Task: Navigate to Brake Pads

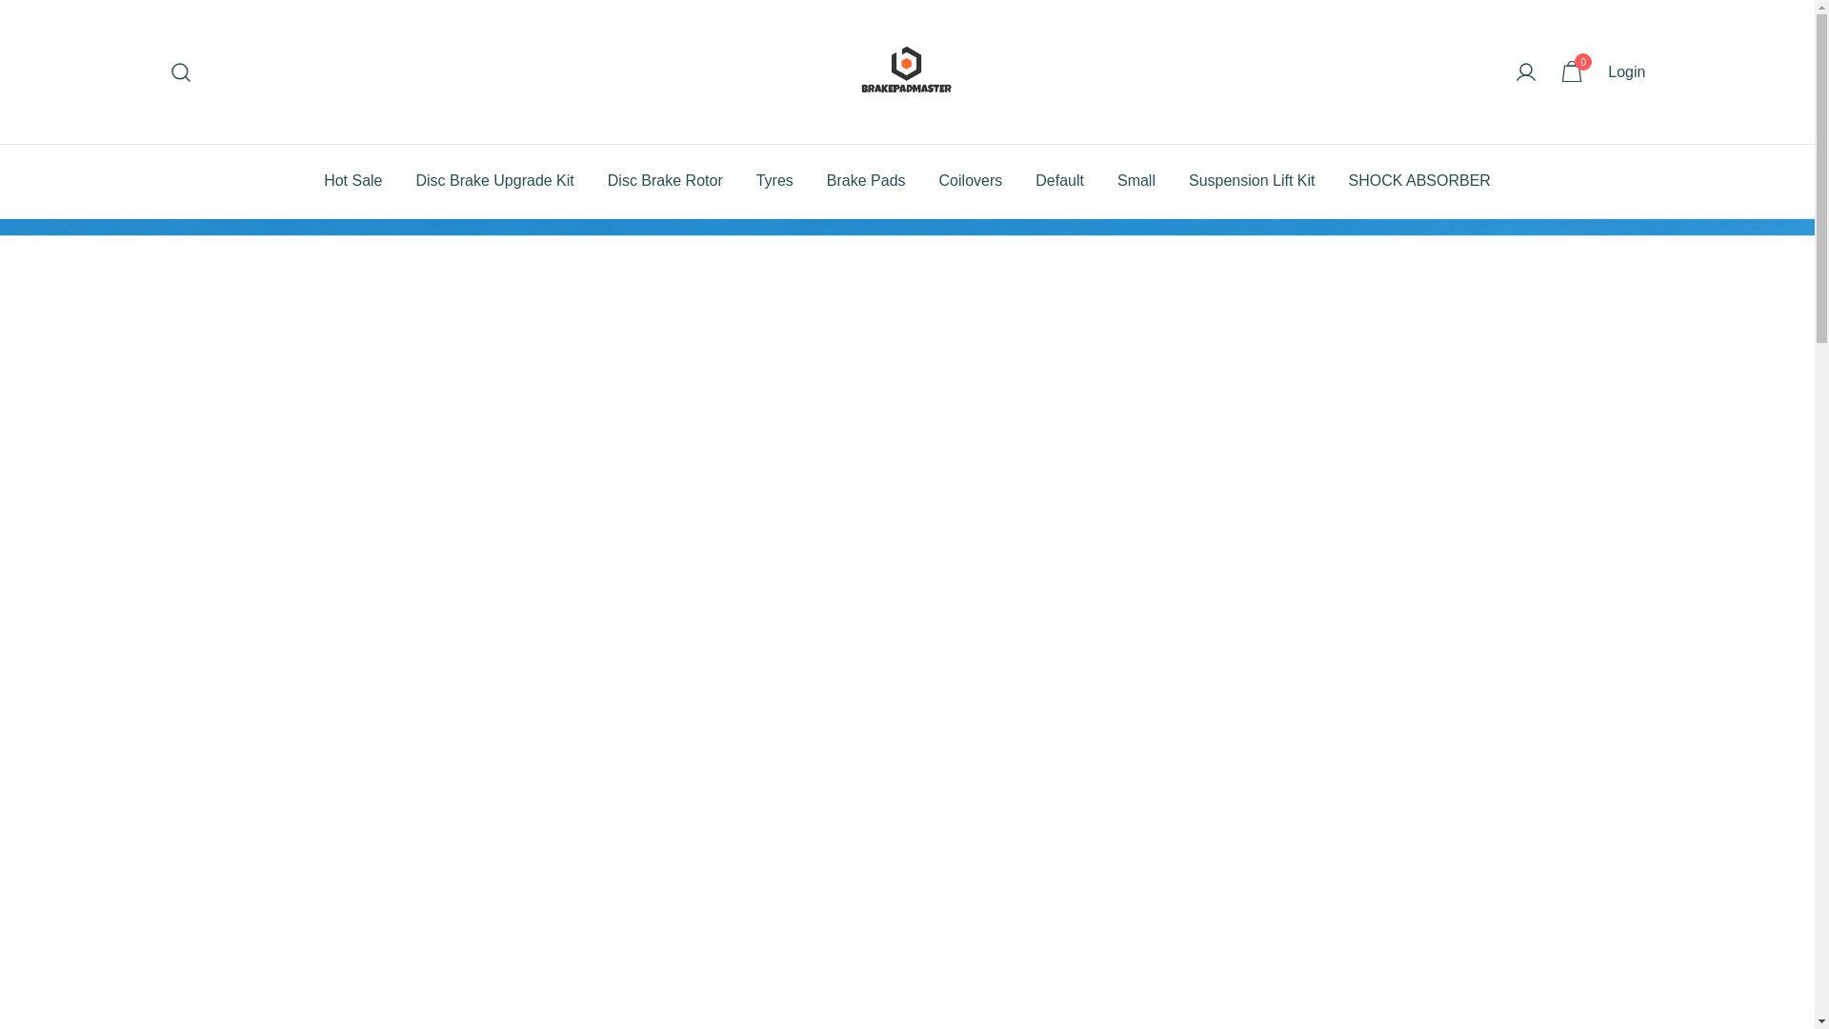Action: [x=865, y=181]
